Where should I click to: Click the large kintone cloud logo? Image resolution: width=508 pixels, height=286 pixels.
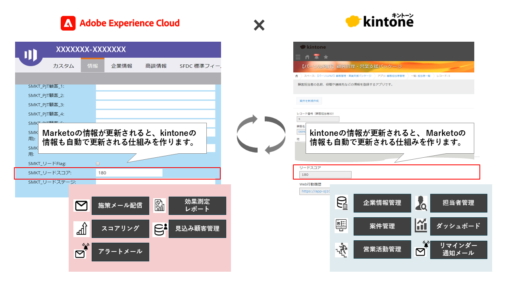[x=379, y=20]
